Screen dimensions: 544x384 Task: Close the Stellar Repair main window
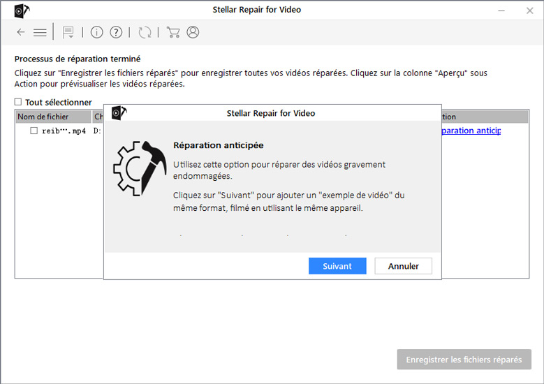[529, 10]
